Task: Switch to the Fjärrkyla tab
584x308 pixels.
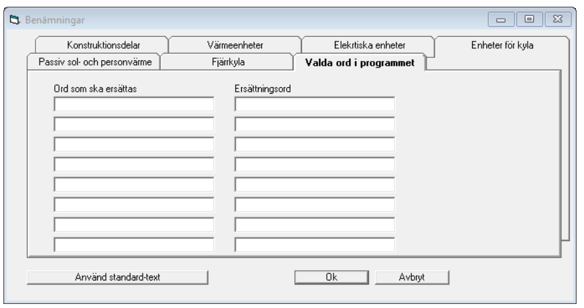Action: tap(228, 62)
